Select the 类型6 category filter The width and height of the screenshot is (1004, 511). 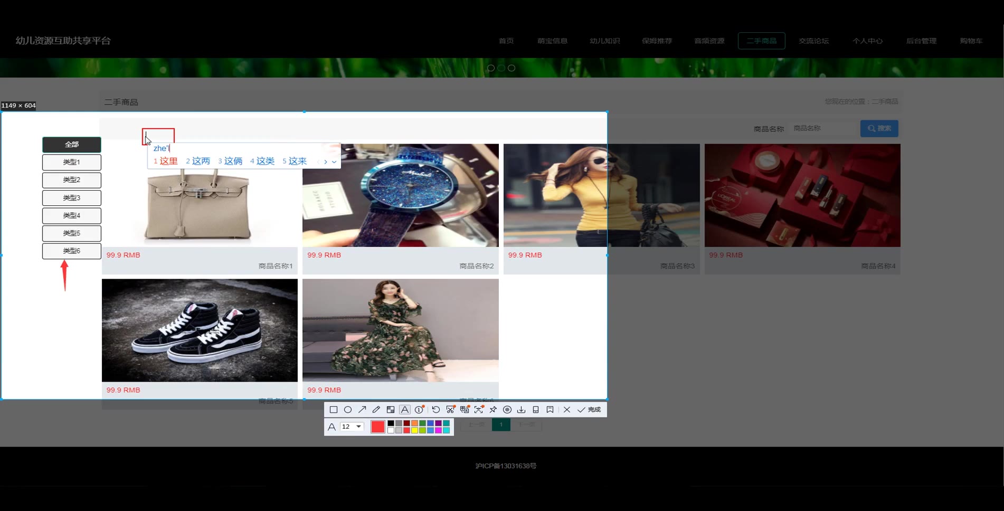pyautogui.click(x=72, y=251)
